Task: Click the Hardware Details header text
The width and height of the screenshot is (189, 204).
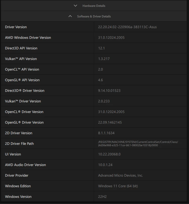Action: point(94,6)
